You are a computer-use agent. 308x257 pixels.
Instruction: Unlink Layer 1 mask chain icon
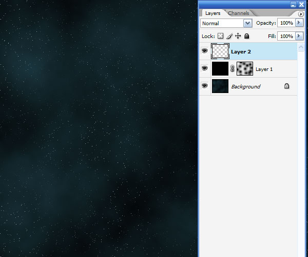[x=233, y=68]
